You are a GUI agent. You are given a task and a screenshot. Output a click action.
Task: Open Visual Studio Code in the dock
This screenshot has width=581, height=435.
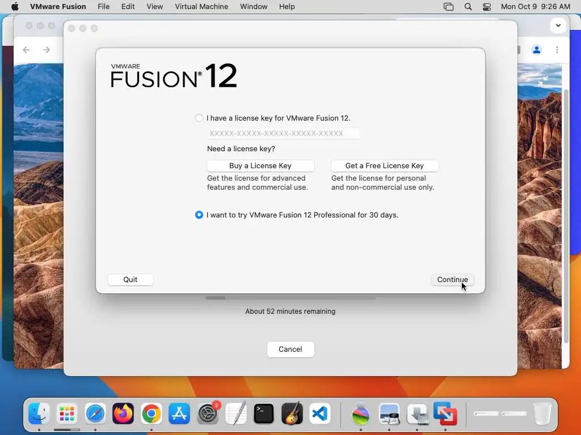click(x=320, y=413)
